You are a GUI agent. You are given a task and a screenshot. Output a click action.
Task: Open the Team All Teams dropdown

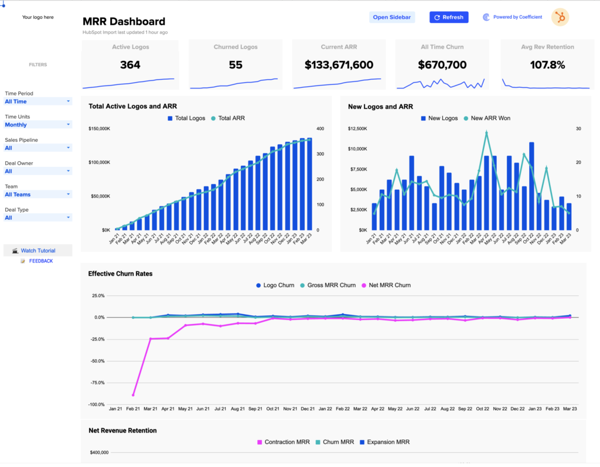(37, 195)
